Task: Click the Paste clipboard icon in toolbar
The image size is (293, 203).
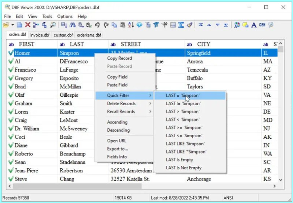Action: [x=123, y=25]
